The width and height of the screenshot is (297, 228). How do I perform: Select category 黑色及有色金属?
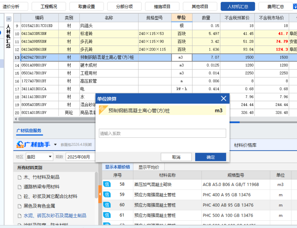coord(39,206)
